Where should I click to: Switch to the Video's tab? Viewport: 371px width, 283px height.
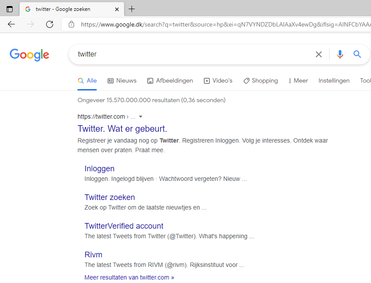pos(218,81)
